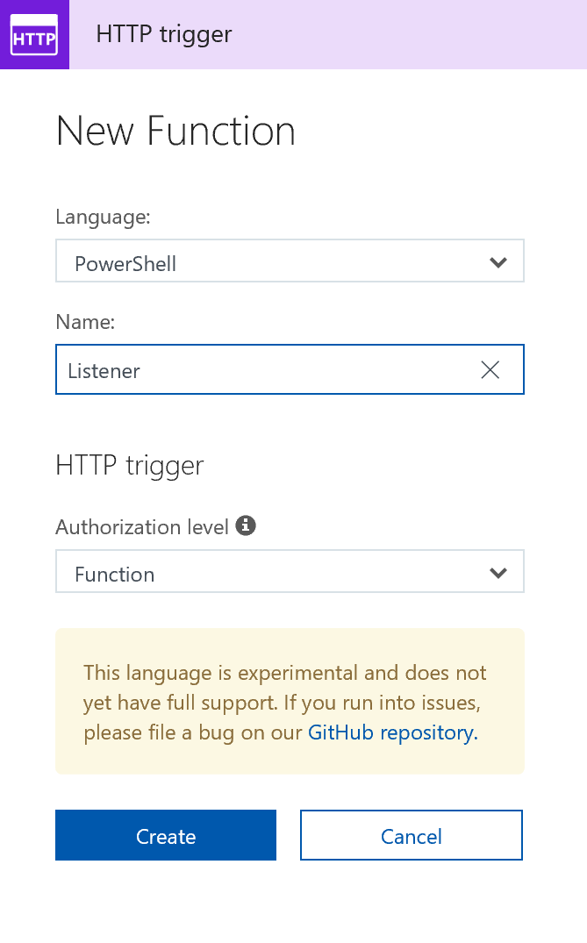Image resolution: width=587 pixels, height=943 pixels.
Task: Click the HTTP trigger title in header
Action: tap(164, 35)
